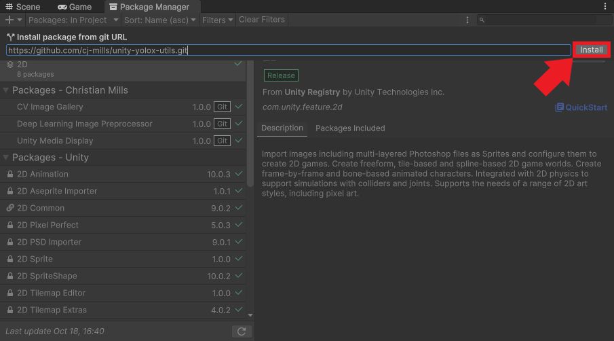Click the lock icon next to 2D Tilemap Editor

9,293
